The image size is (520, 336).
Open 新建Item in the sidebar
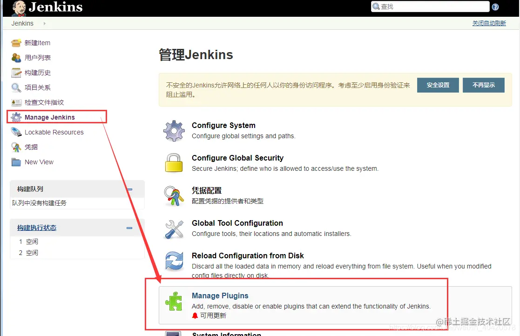coord(37,43)
